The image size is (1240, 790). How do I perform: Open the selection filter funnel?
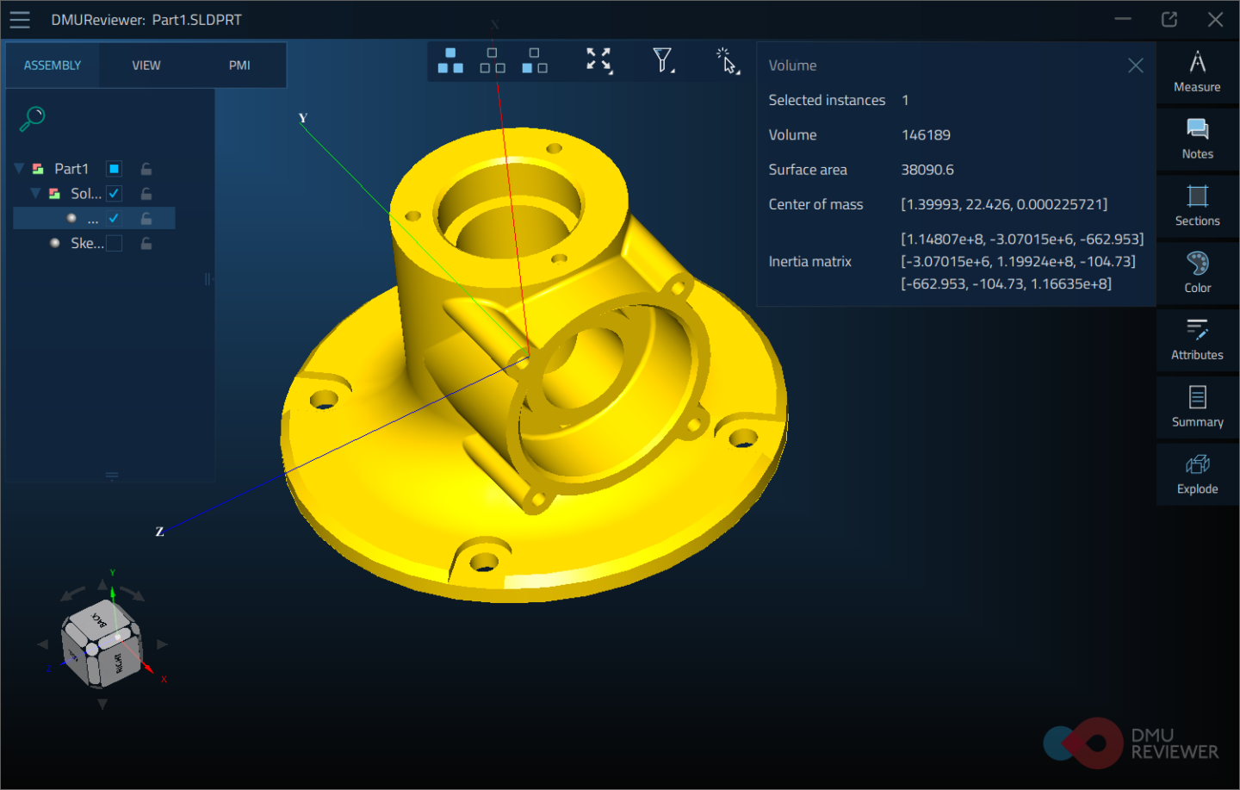coord(661,59)
